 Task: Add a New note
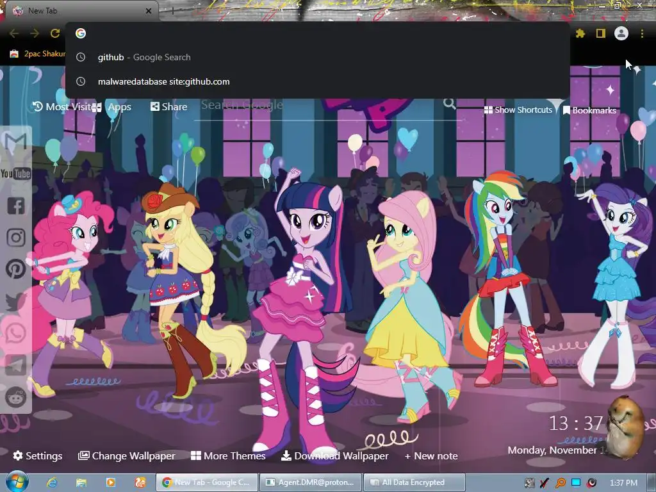pos(431,455)
